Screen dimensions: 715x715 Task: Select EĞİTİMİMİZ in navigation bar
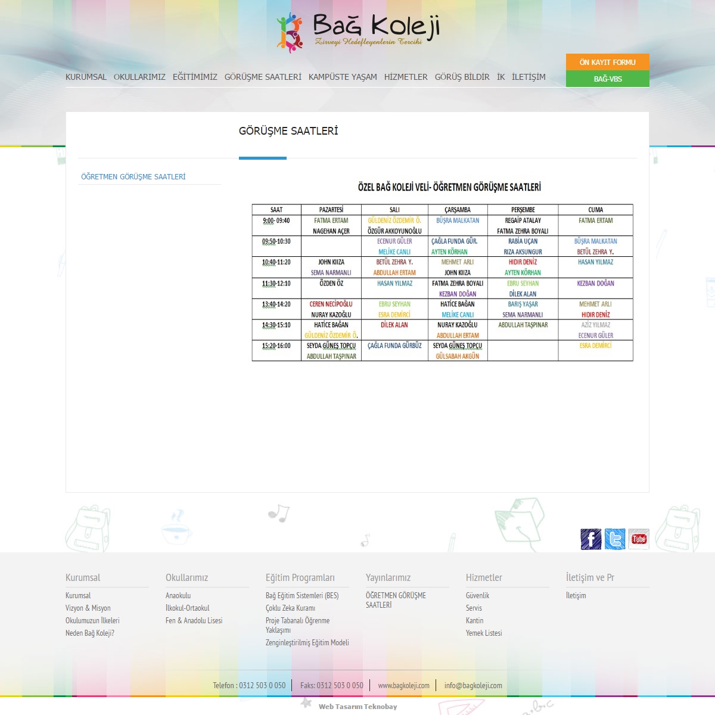tap(195, 77)
